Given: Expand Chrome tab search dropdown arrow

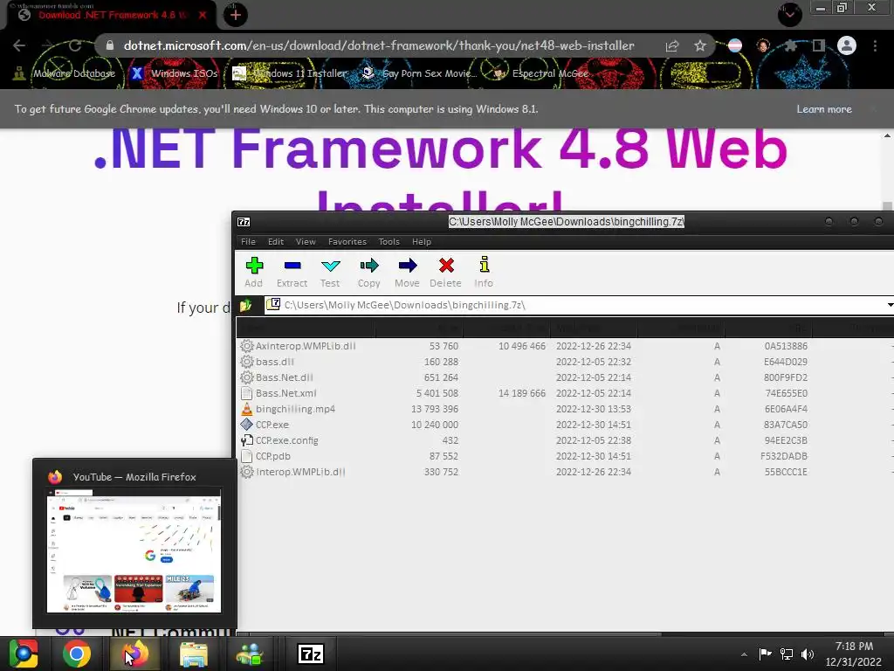Looking at the screenshot, I should [x=789, y=14].
